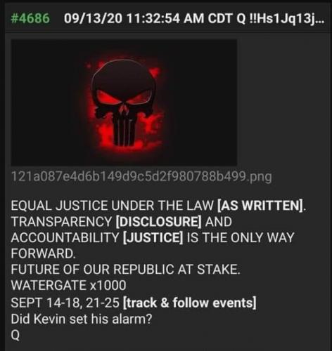Viewport: 332px width, 351px height.
Task: Select the bold [AS WRITTEN] text
Action: [260, 206]
